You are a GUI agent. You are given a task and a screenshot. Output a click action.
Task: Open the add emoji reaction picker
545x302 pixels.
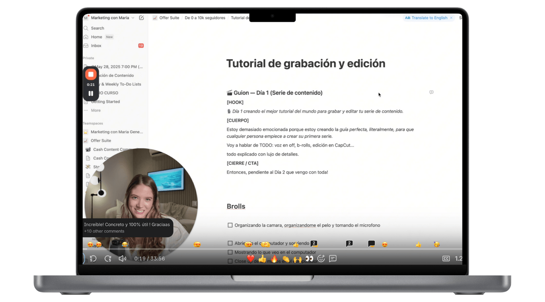coord(321,258)
